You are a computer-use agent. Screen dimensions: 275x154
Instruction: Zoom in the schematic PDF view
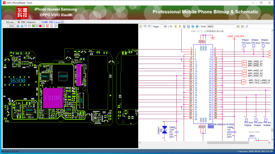(x=197, y=26)
